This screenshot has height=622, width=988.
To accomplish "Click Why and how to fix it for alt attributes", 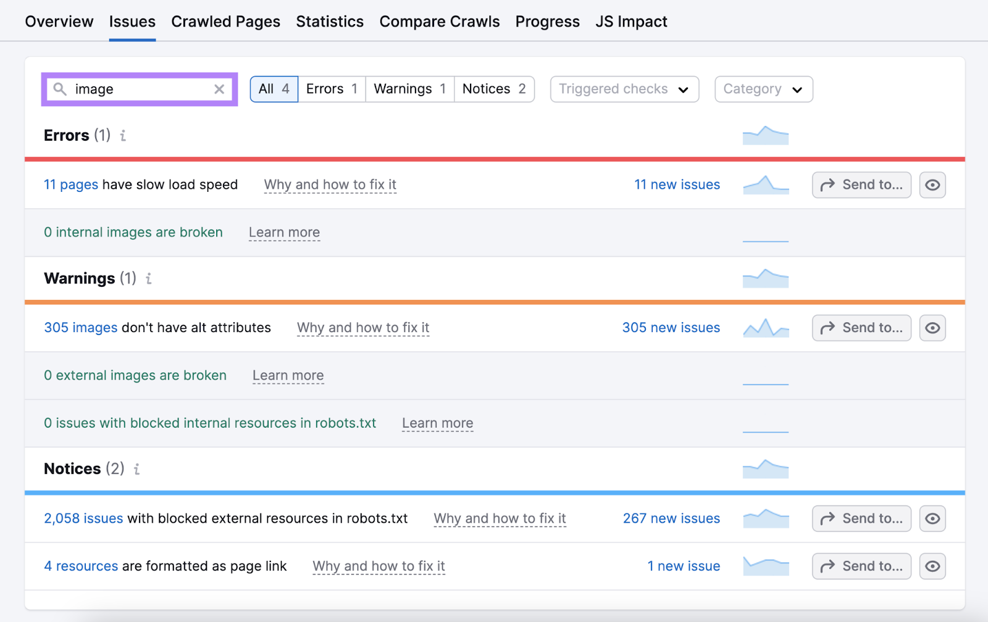I will pos(362,328).
